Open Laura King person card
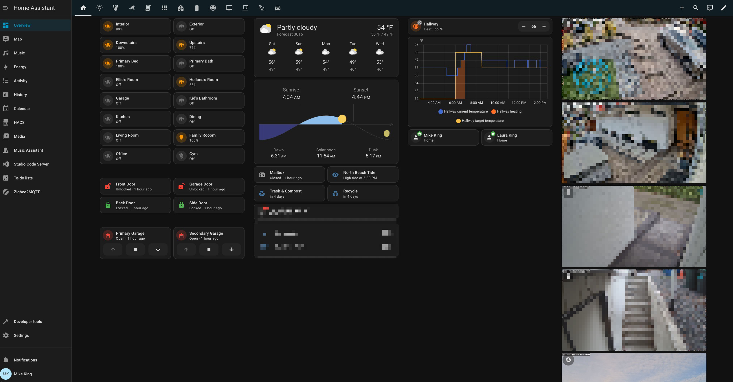Screen dimensions: 733x382 517,137
